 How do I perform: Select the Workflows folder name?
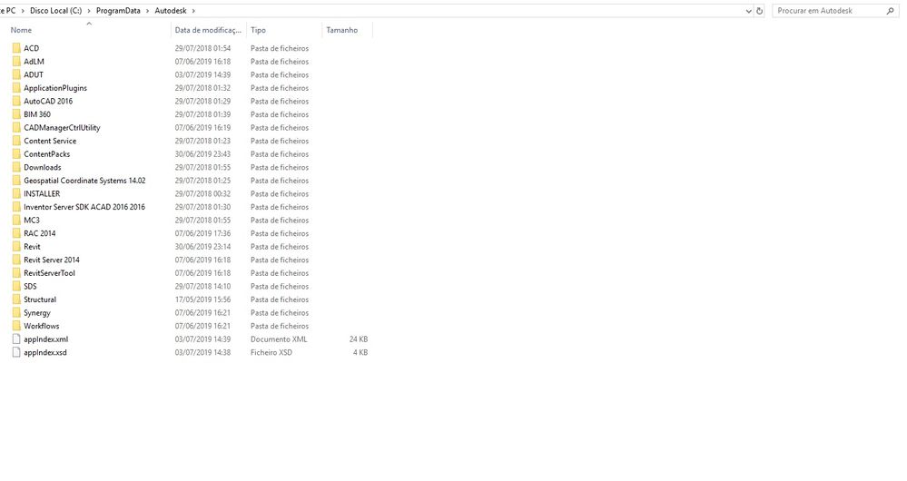click(x=41, y=326)
